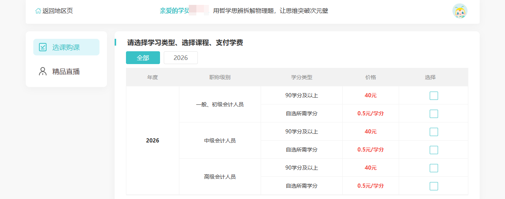Click the 中级会计人员 cell
This screenshot has width=505, height=199.
click(220, 141)
